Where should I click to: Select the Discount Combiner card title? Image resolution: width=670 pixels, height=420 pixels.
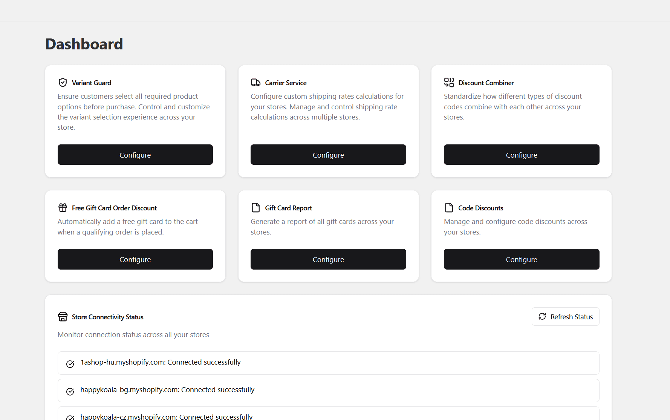click(x=486, y=83)
